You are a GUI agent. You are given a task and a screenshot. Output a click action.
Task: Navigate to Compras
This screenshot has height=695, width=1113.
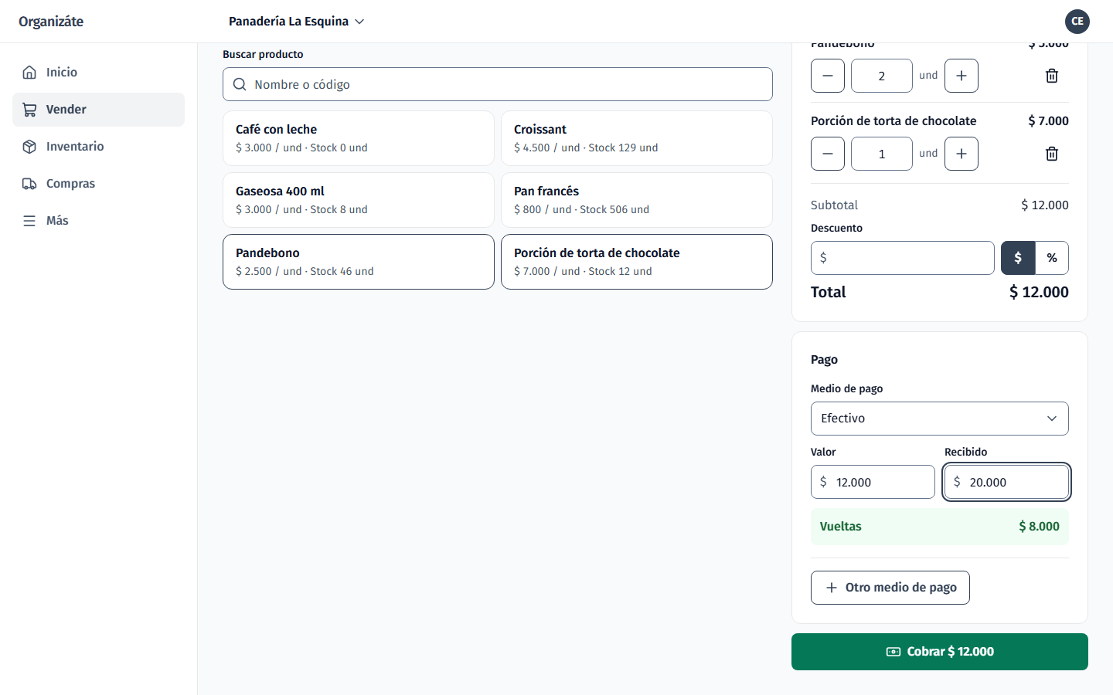[x=98, y=183]
